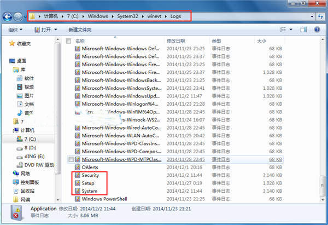Click the Pictures library icon

tap(20, 96)
